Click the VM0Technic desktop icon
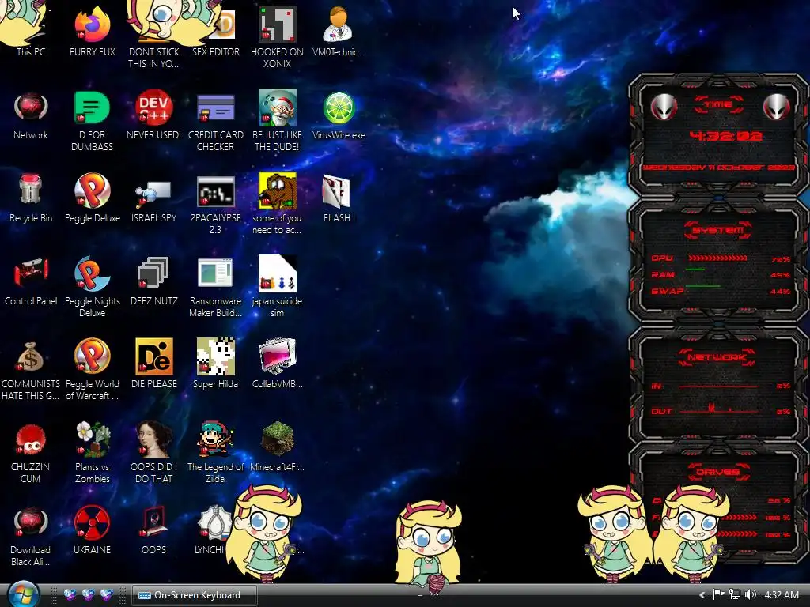 (339, 31)
